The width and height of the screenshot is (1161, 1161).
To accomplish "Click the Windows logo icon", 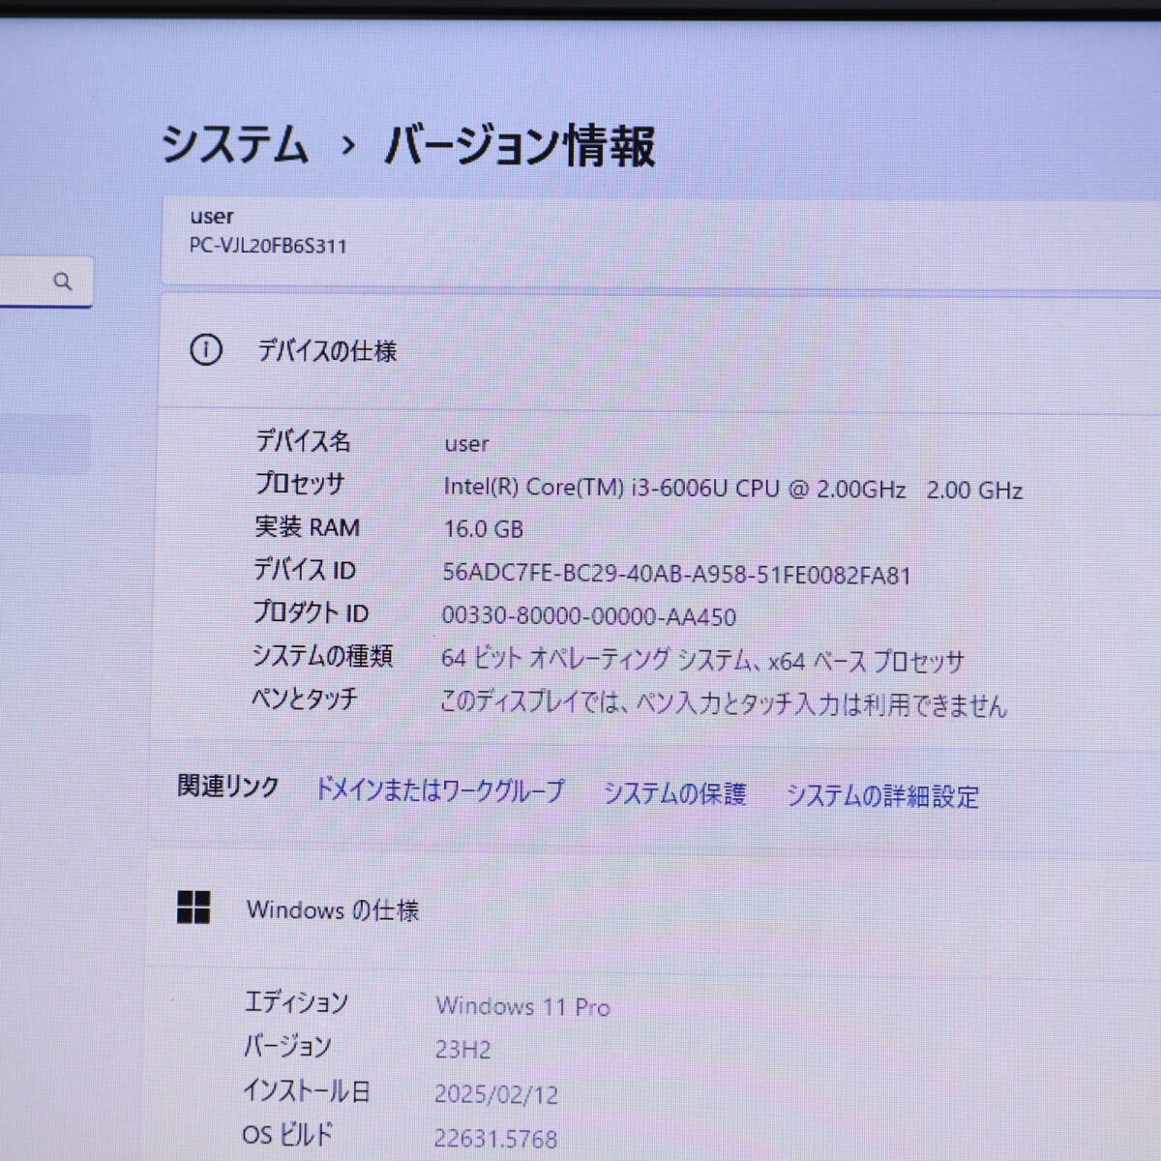I will click(x=193, y=908).
